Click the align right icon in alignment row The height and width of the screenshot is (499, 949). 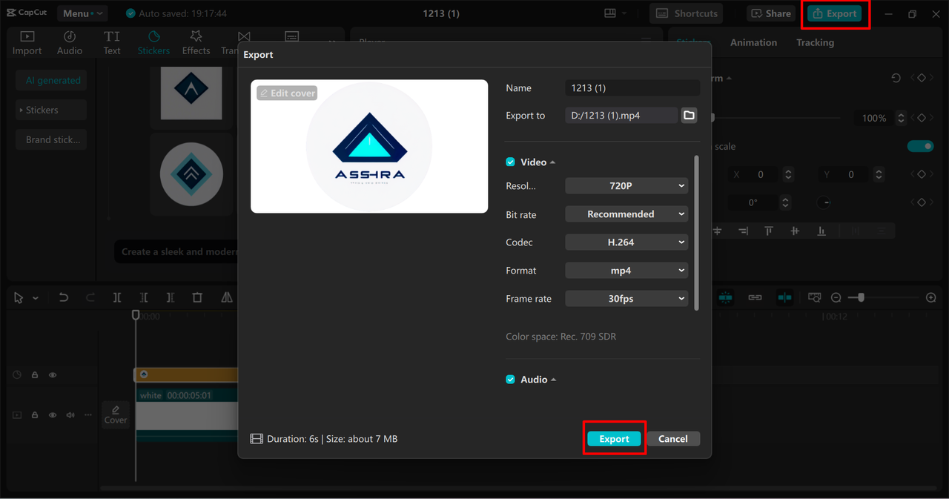[x=743, y=231]
